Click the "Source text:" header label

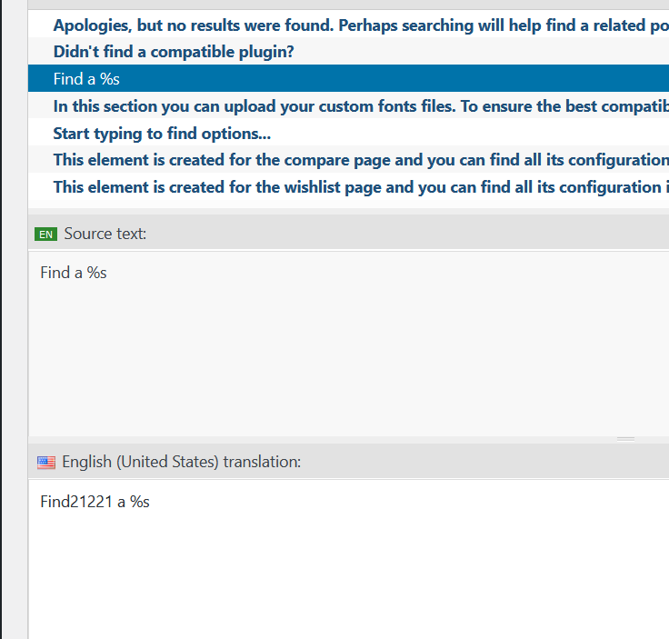pos(105,235)
